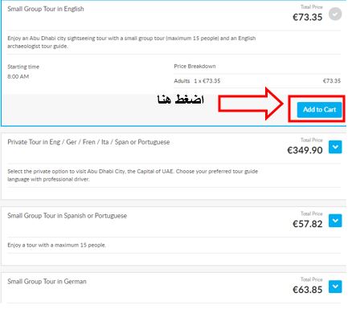Click the €73.35 total price at the top
The height and width of the screenshot is (313, 352).
(x=308, y=18)
